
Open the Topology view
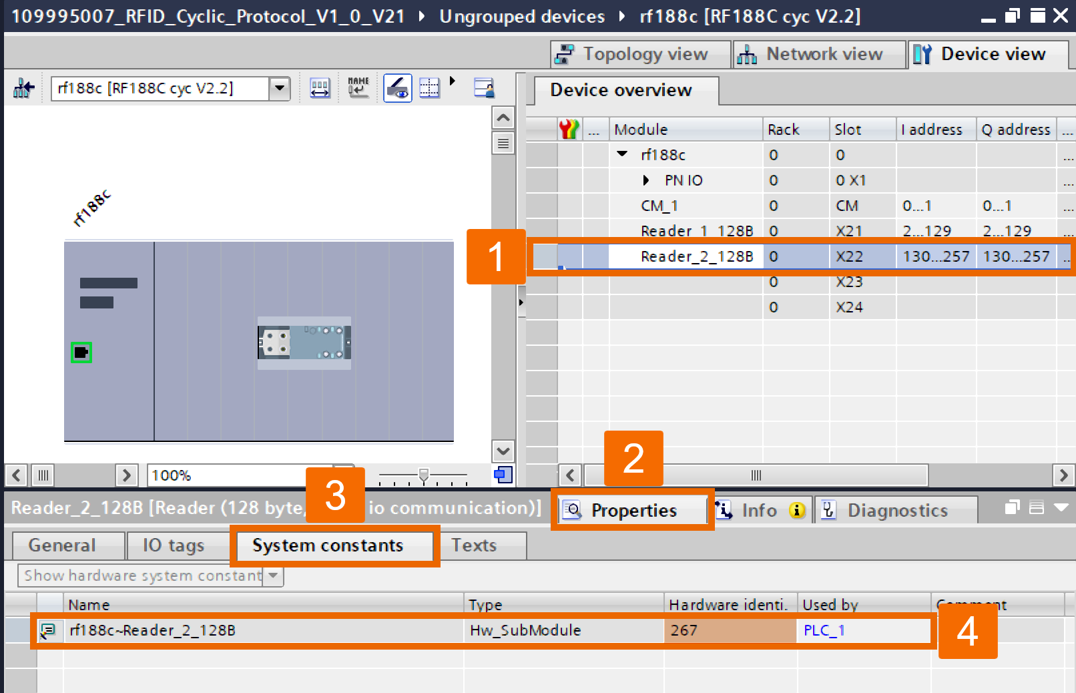(641, 54)
